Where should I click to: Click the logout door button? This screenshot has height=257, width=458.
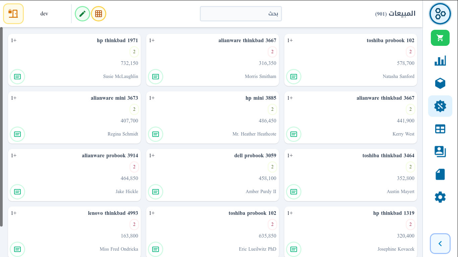(x=13, y=14)
